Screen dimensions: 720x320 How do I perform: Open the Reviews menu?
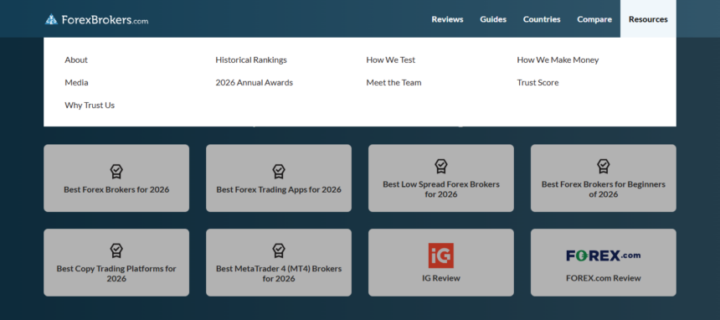click(447, 19)
